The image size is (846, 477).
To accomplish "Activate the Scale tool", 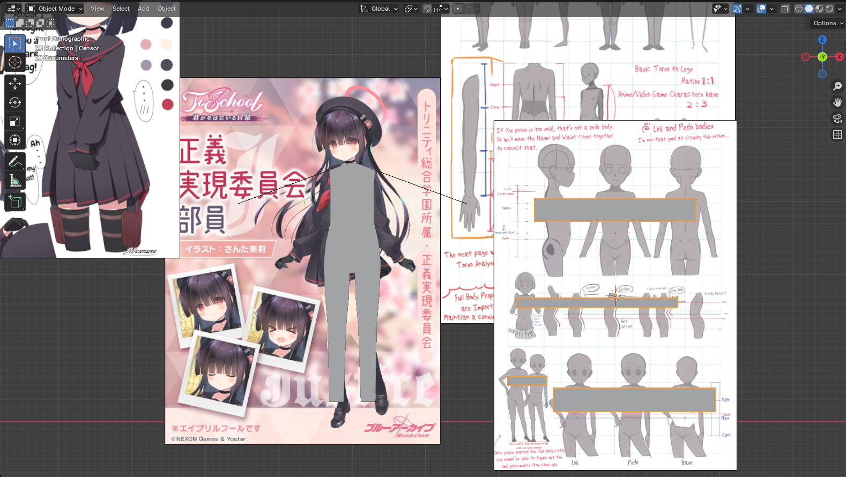I will pos(15,121).
